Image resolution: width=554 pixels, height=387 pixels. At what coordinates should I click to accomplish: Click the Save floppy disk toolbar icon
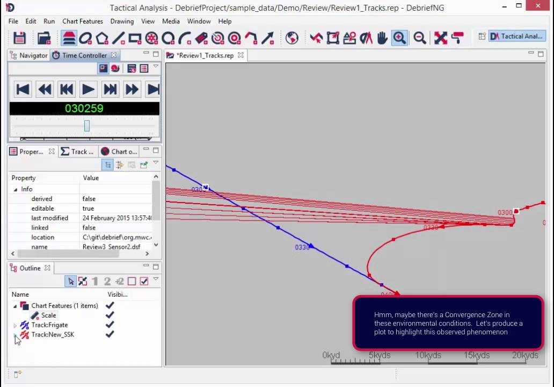[x=19, y=38]
